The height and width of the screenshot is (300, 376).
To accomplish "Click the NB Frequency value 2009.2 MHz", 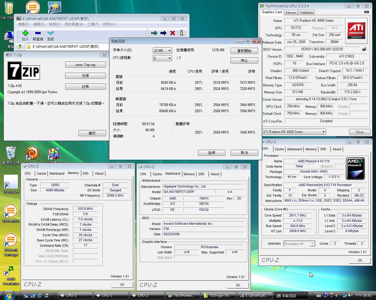I will point(115,195).
